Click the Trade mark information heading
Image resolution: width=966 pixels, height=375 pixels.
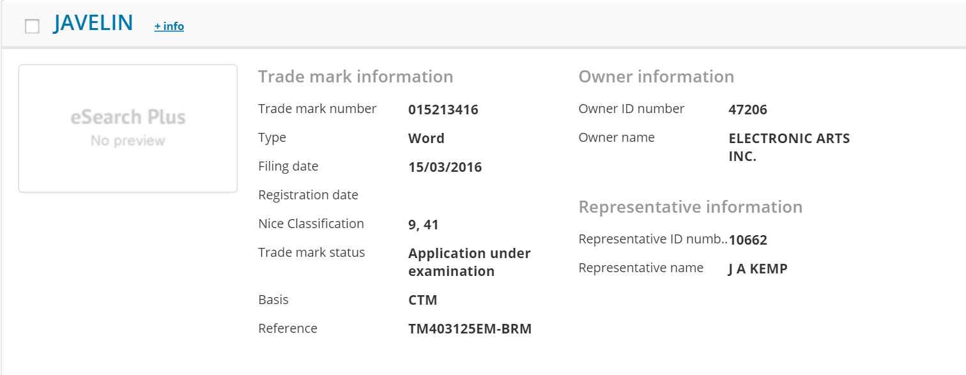(x=355, y=77)
